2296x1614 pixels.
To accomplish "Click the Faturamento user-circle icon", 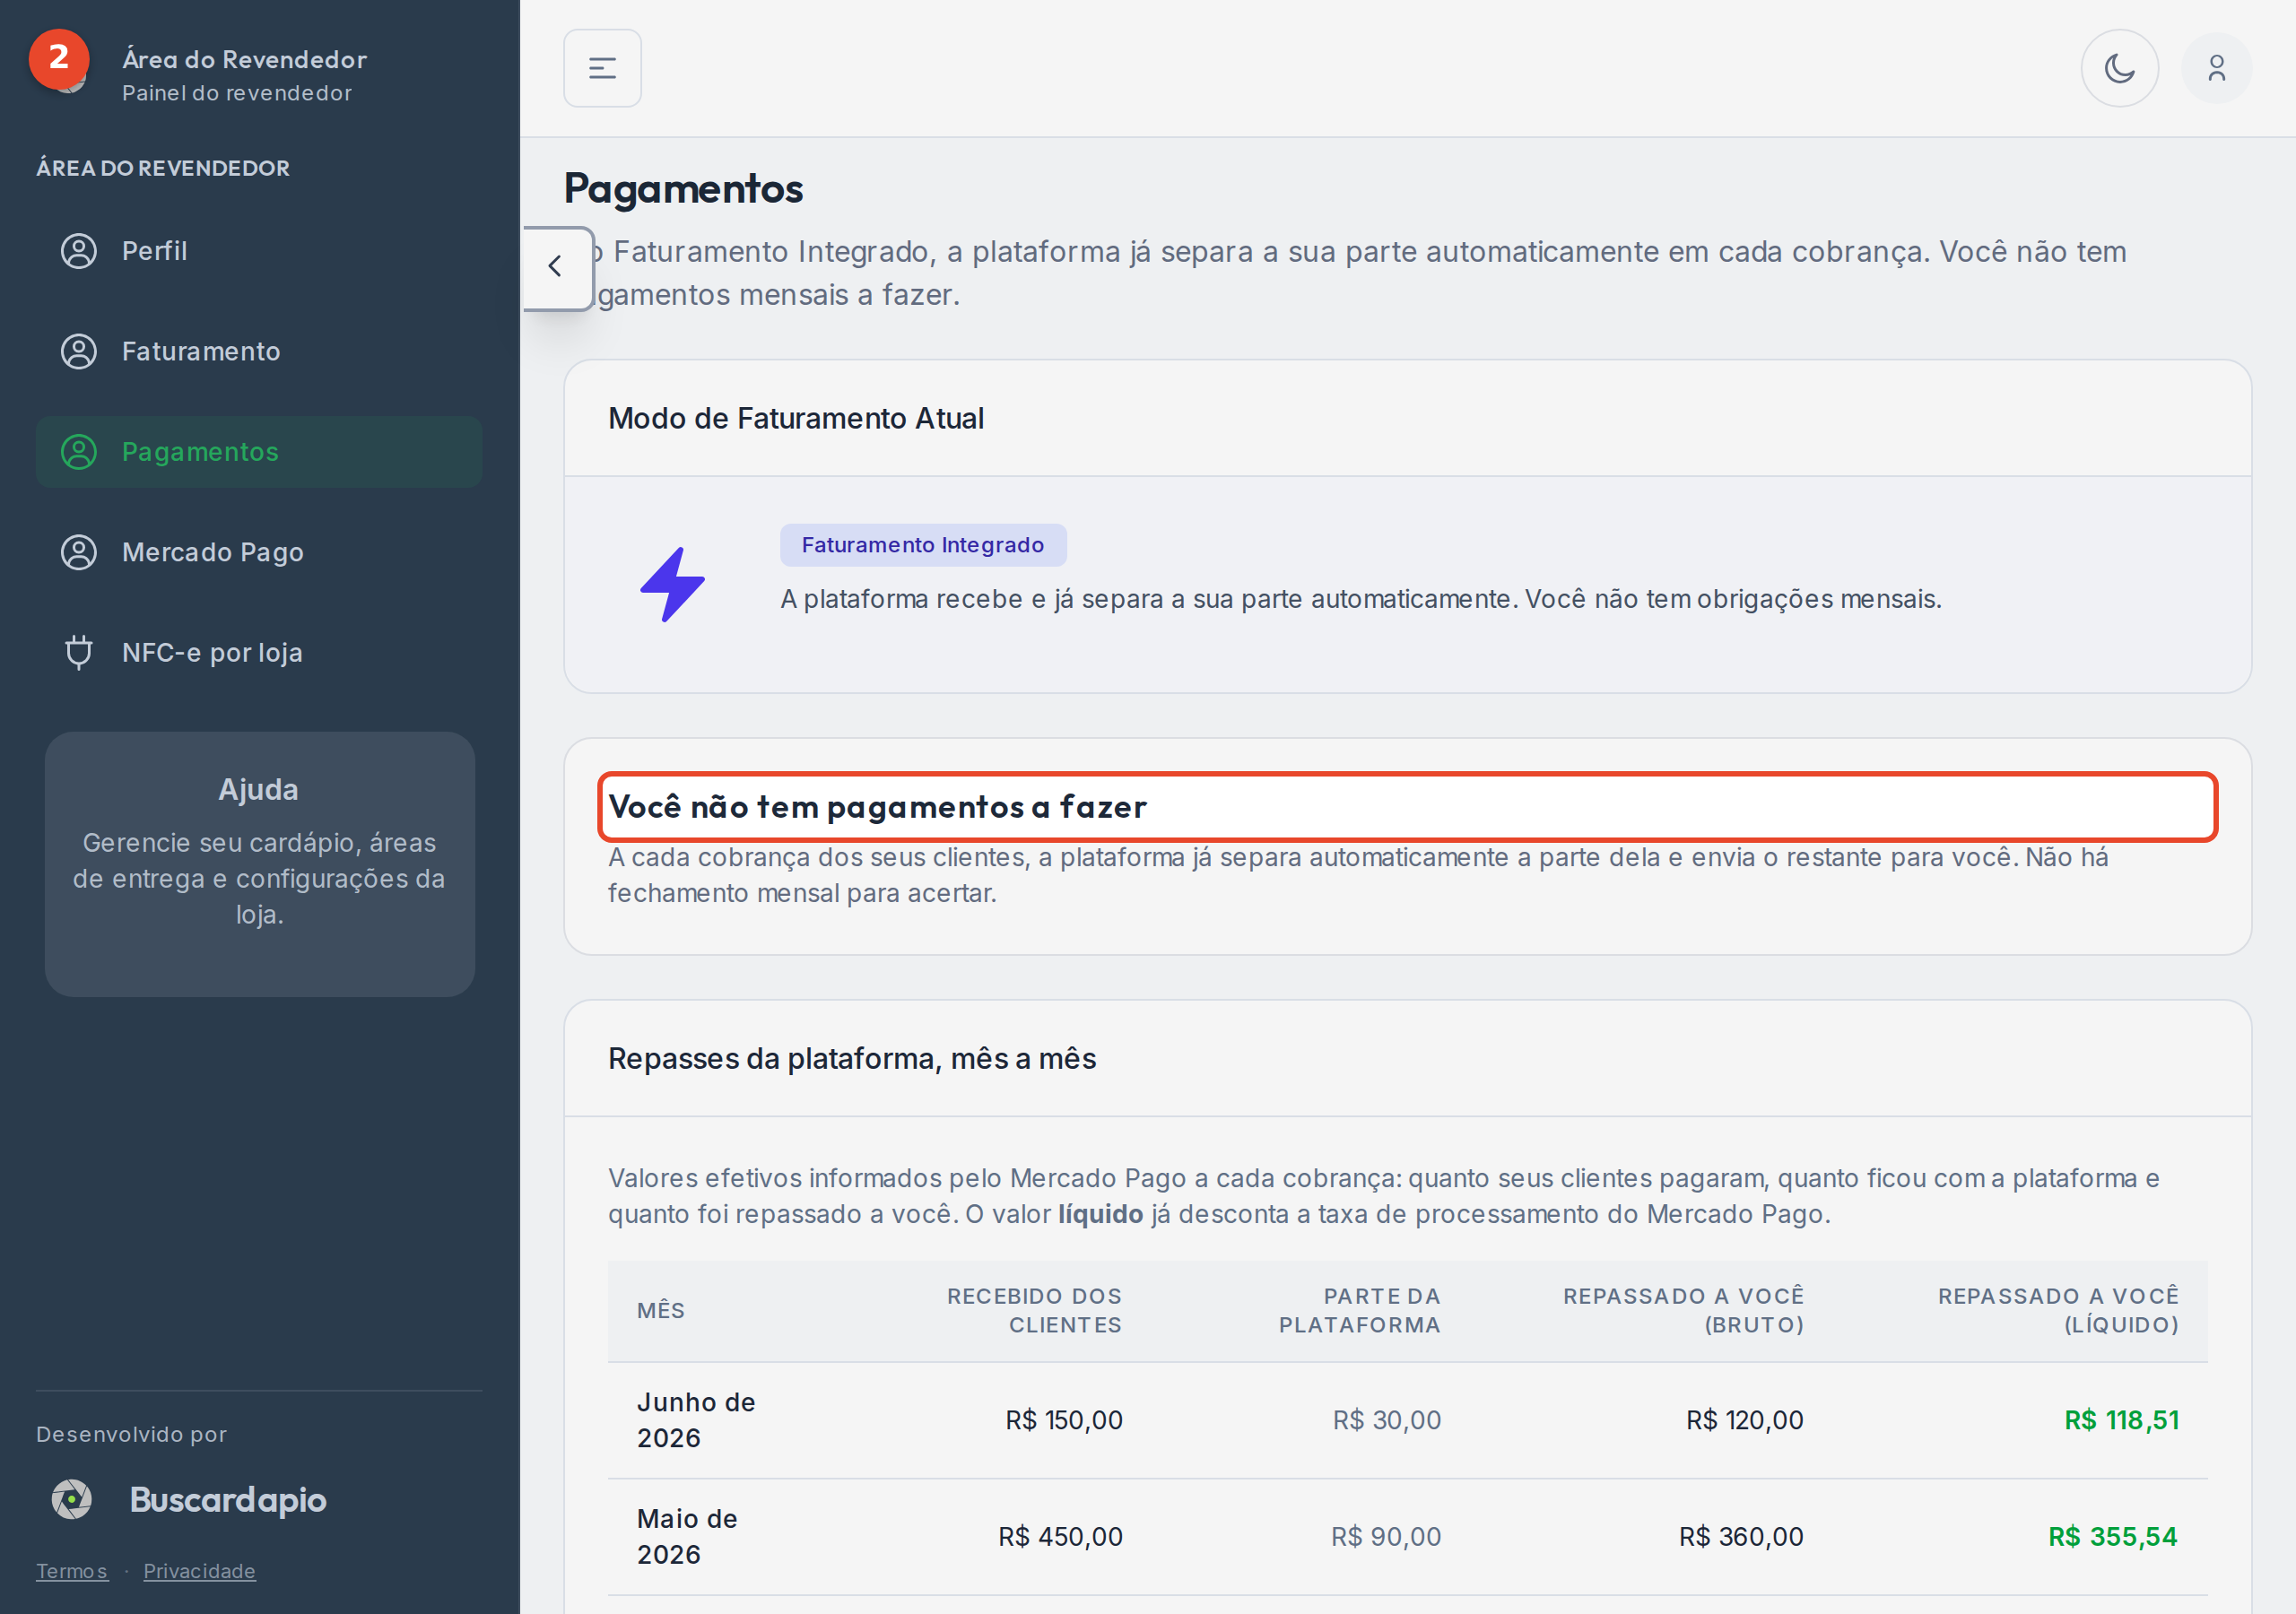I will point(79,351).
